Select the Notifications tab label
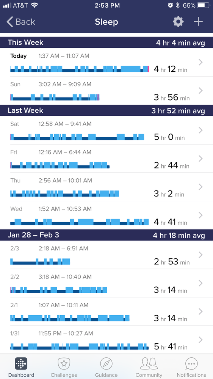This screenshot has height=379, width=213. 191,375
